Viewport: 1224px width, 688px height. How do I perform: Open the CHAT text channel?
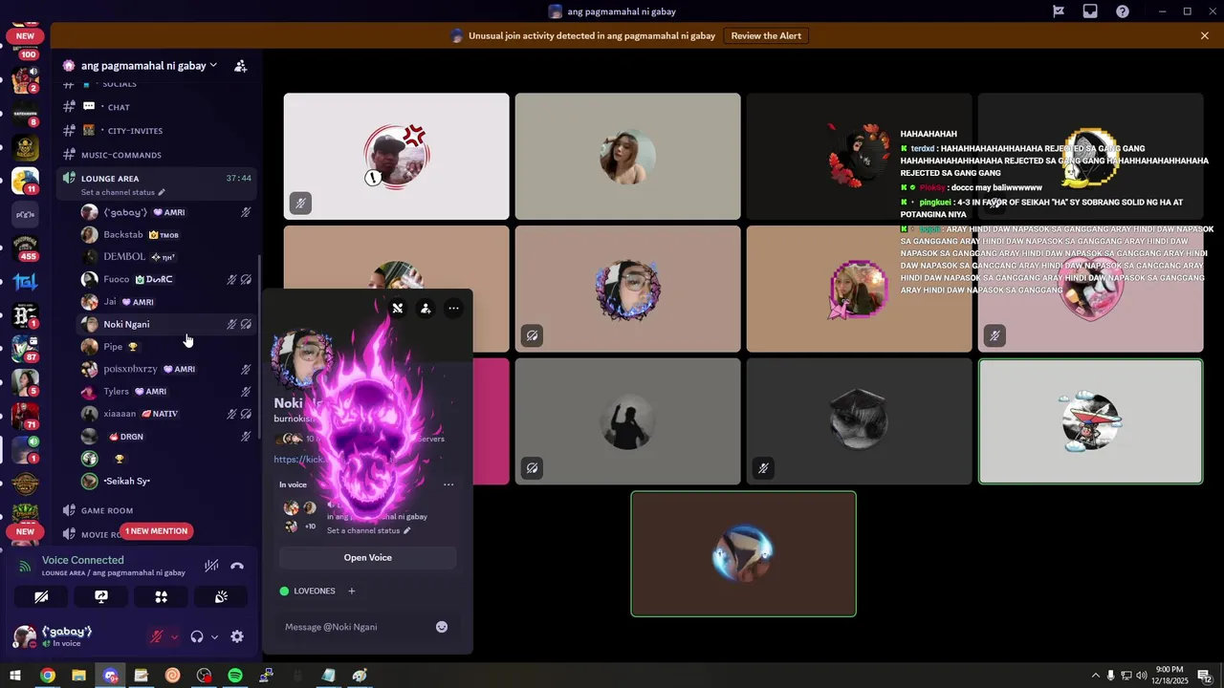(119, 107)
